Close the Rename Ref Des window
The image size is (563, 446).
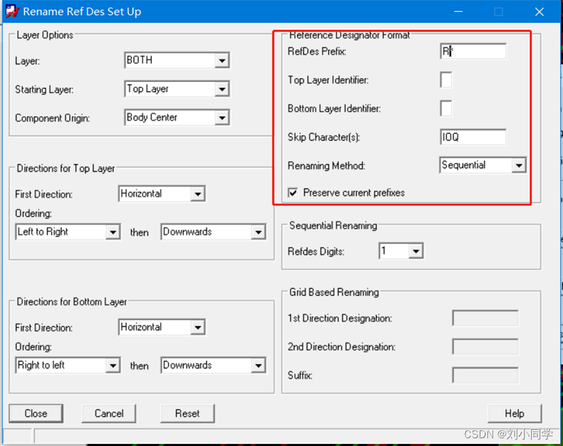pyautogui.click(x=539, y=12)
